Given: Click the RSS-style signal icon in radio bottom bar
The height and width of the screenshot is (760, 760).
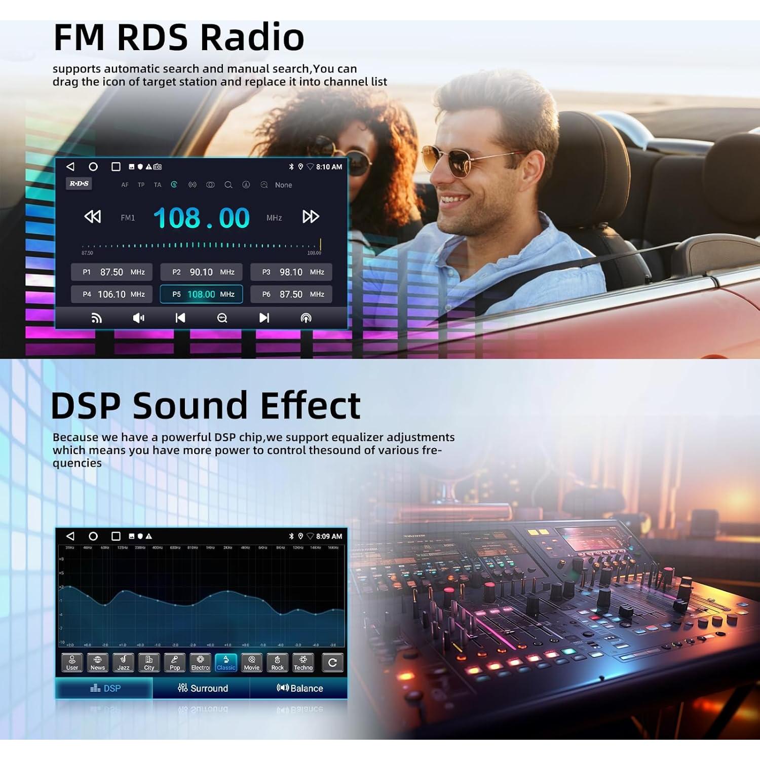Looking at the screenshot, I should click(x=96, y=318).
